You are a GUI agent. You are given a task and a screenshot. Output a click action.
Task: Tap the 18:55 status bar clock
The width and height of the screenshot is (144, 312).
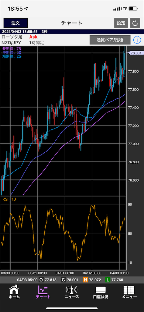(15, 9)
